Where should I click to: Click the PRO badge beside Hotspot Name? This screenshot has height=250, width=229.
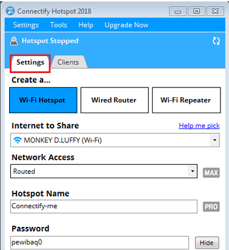point(211,207)
